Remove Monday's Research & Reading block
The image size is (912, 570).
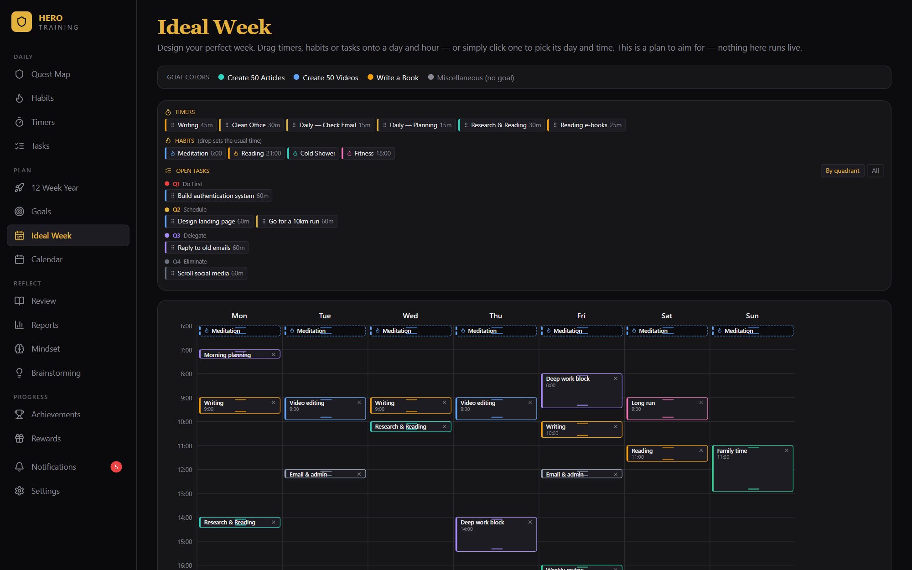[274, 522]
